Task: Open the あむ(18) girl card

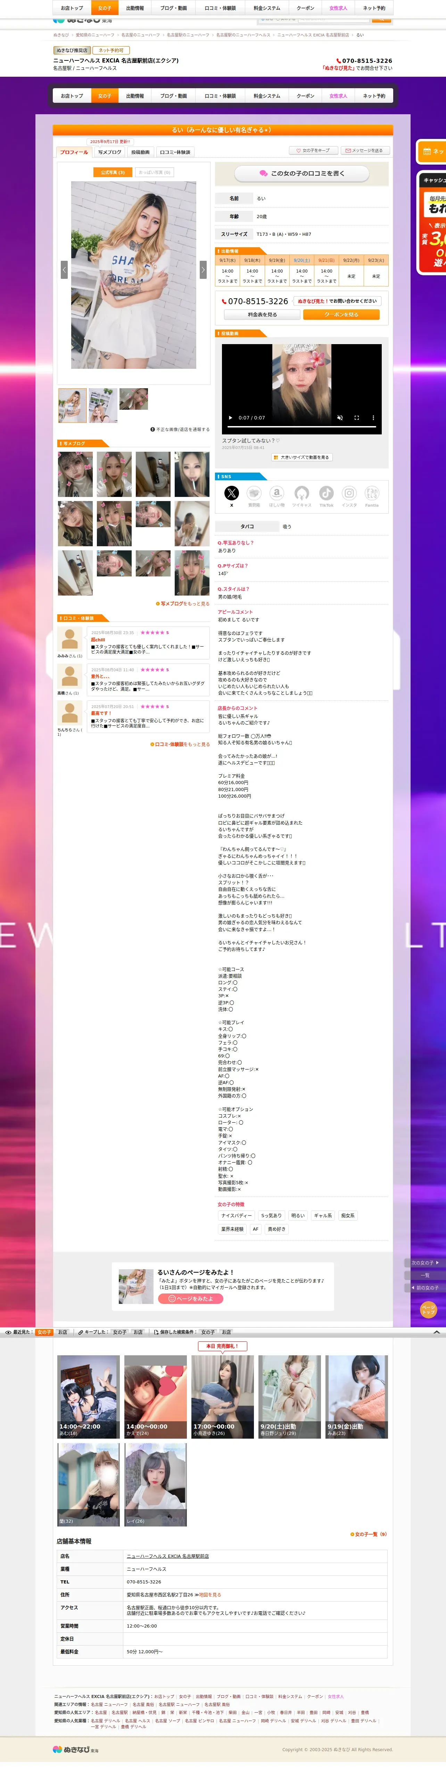Action: pyautogui.click(x=88, y=1397)
